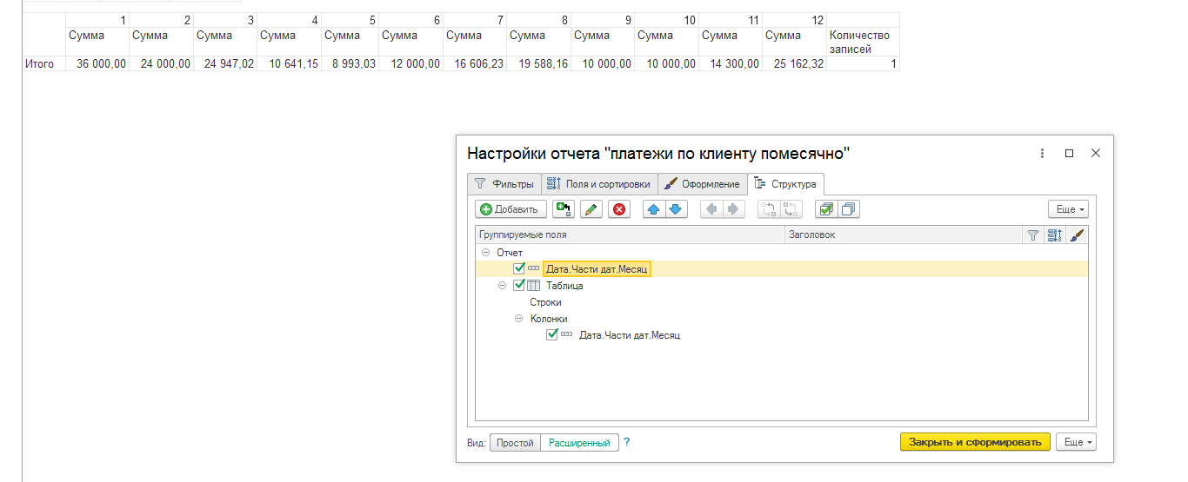Toggle the Таблица checkbox
Viewport: 1188px width, 482px height.
[x=519, y=285]
